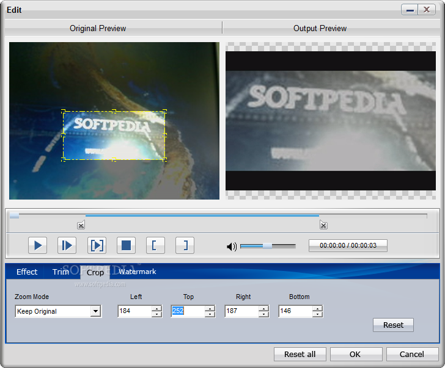Minimize the Edit window
Image resolution: width=445 pixels, height=368 pixels.
point(410,10)
